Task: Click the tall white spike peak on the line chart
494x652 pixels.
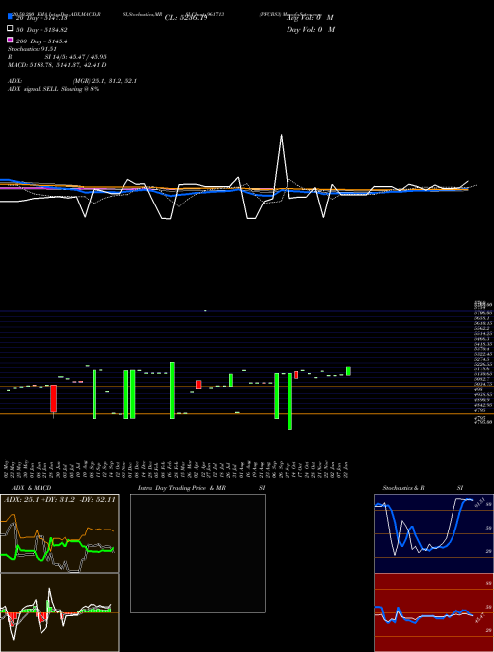Action: coord(282,135)
